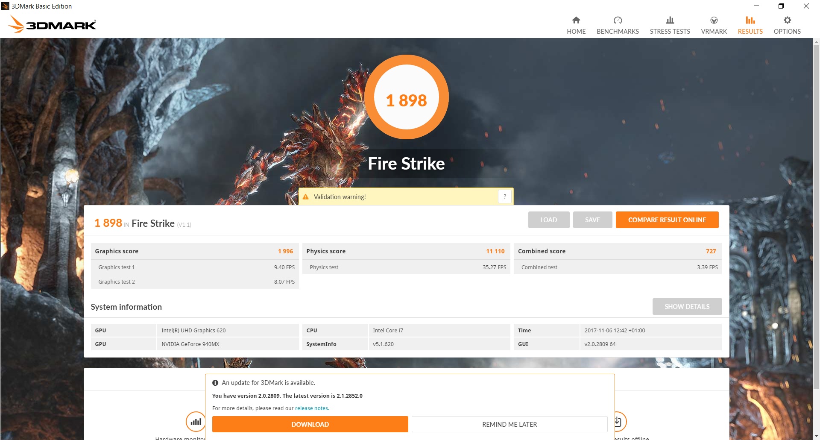Screen dimensions: 820x440
Task: Switch to the BENCHMARKS tab label
Action: click(x=618, y=32)
